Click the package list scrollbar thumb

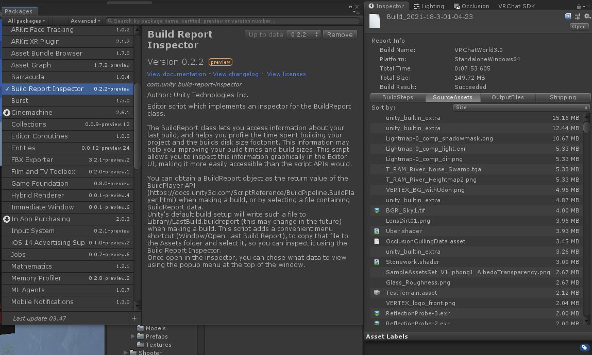[x=138, y=126]
